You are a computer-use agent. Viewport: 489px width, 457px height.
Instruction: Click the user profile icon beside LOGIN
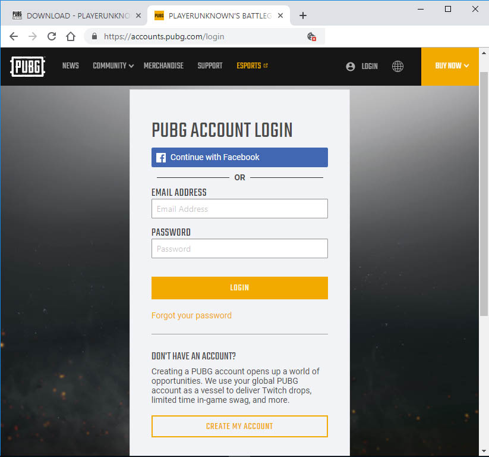(x=350, y=66)
